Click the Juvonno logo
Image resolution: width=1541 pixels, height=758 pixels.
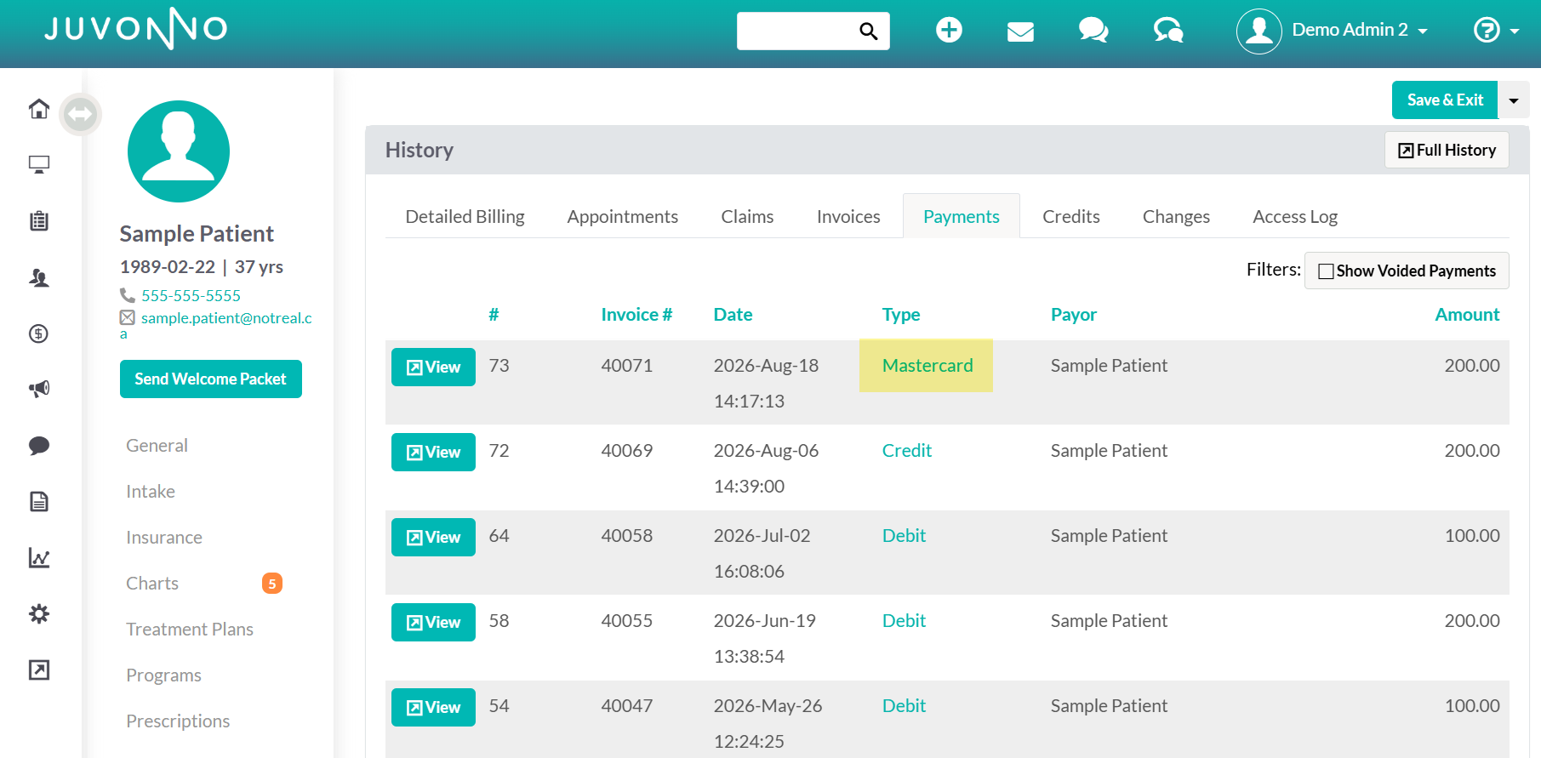click(136, 29)
